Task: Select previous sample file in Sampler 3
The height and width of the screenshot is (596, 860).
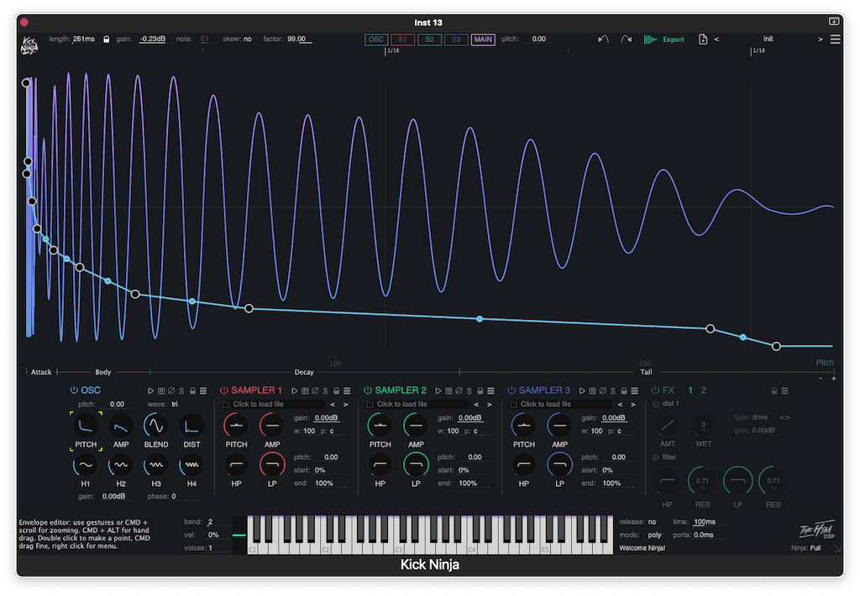Action: [620, 405]
